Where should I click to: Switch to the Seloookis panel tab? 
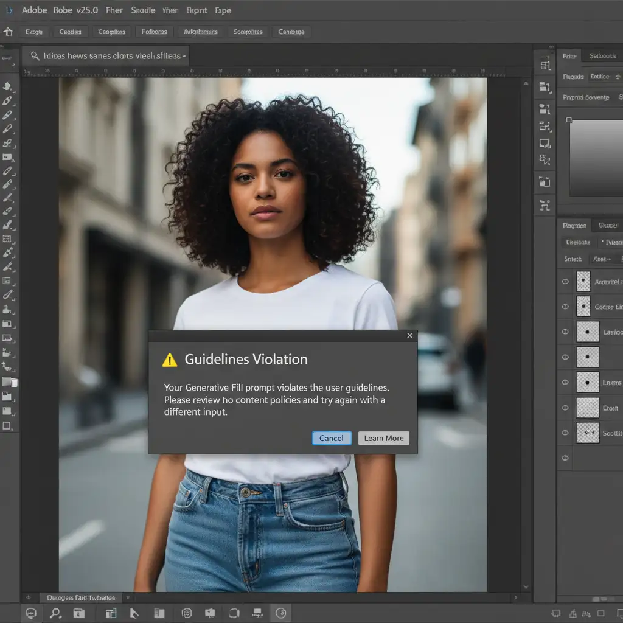[602, 56]
